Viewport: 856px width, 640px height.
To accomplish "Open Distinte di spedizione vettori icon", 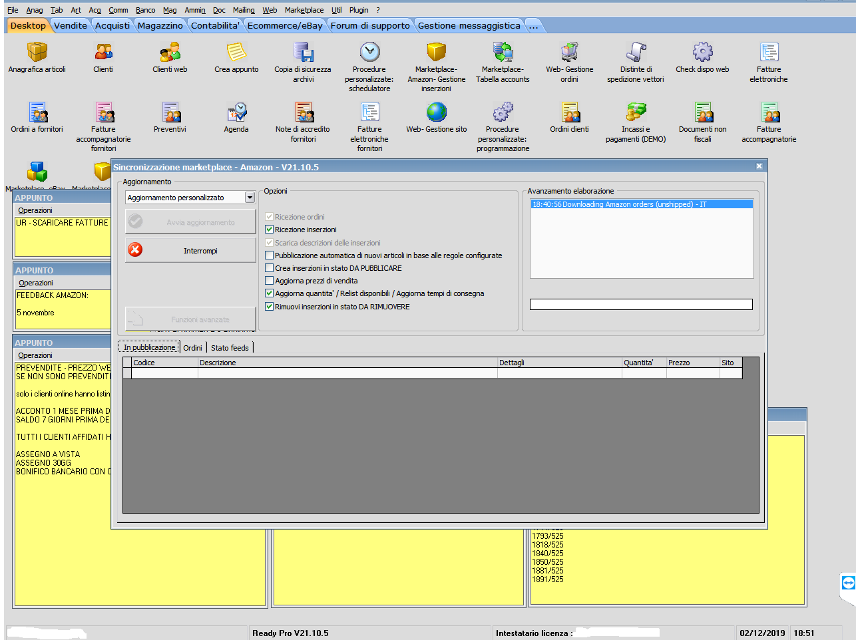I will click(636, 52).
